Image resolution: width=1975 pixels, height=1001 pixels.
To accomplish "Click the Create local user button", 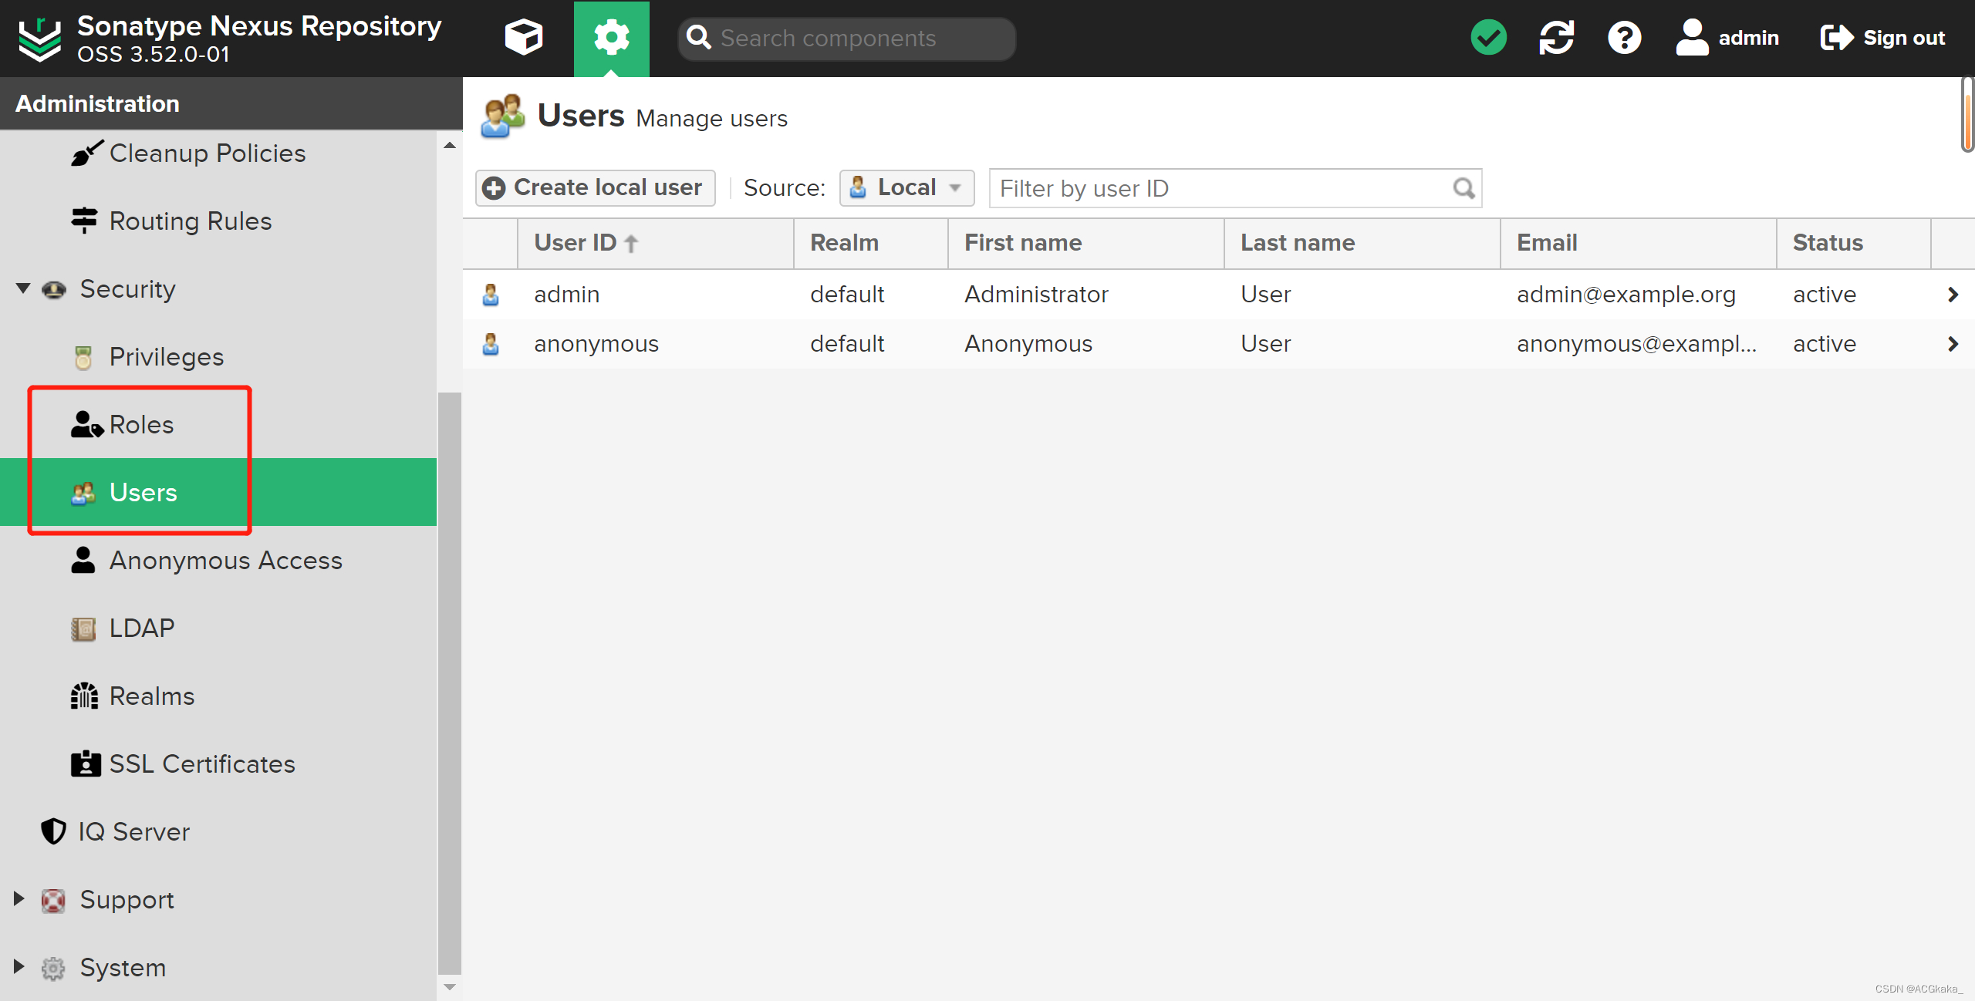I will (x=591, y=187).
